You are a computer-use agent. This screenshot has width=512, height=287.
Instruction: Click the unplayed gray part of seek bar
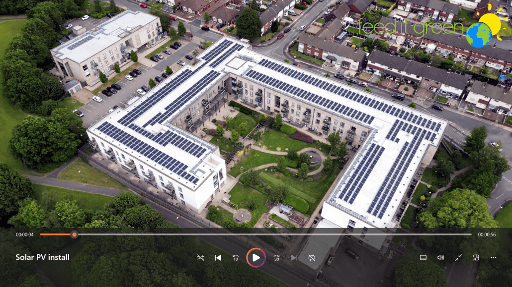coord(273,234)
